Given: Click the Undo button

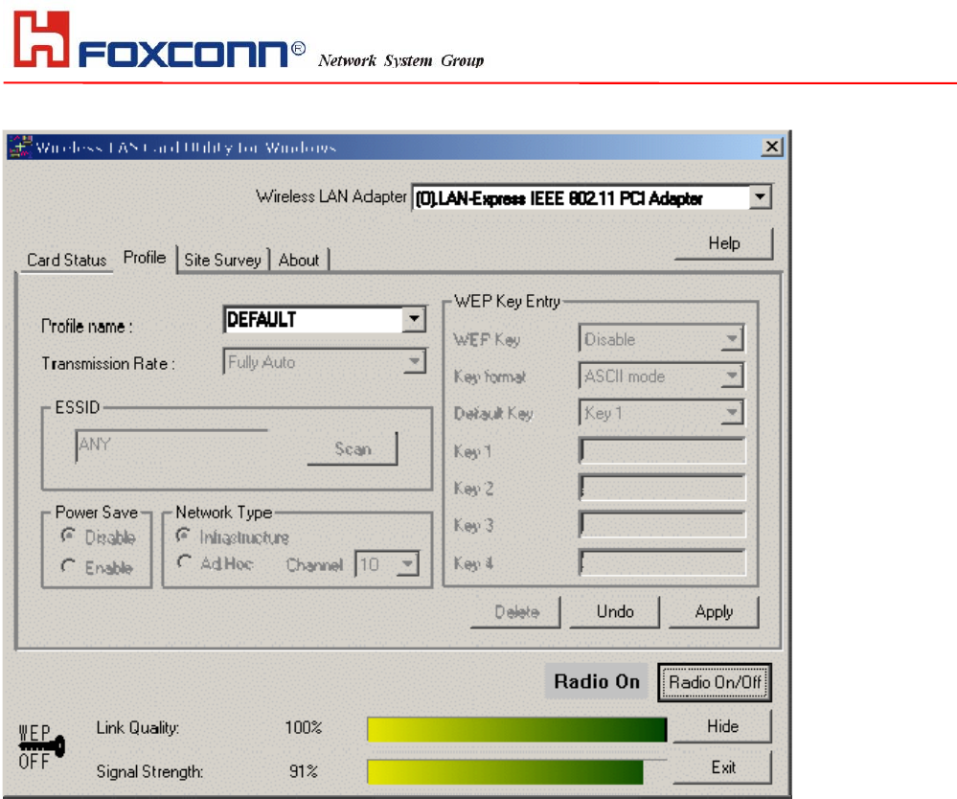Looking at the screenshot, I should pyautogui.click(x=615, y=612).
